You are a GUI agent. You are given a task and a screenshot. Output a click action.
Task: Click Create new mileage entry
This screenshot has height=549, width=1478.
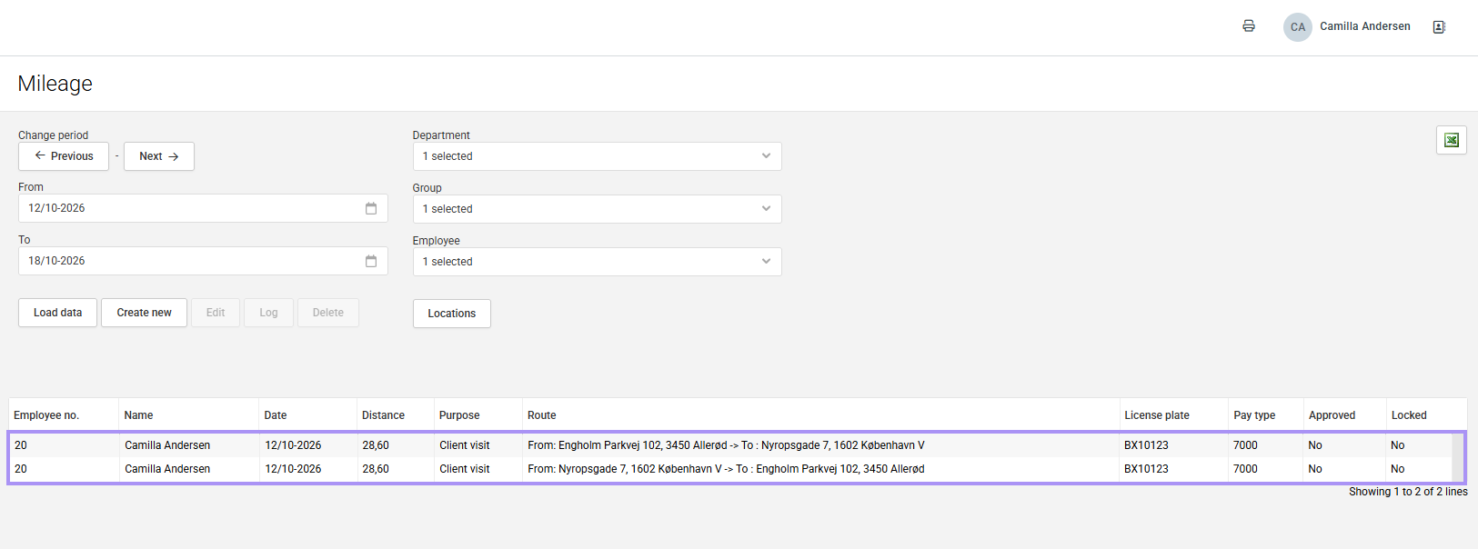[144, 313]
